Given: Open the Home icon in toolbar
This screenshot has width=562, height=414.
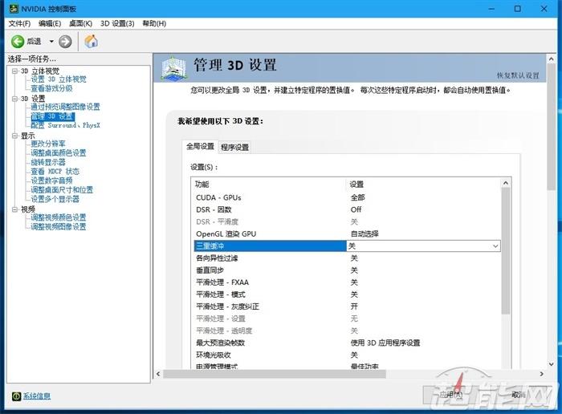Looking at the screenshot, I should coord(91,42).
